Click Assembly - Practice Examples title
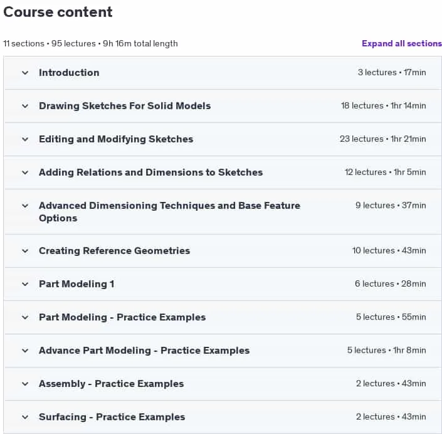 [112, 384]
